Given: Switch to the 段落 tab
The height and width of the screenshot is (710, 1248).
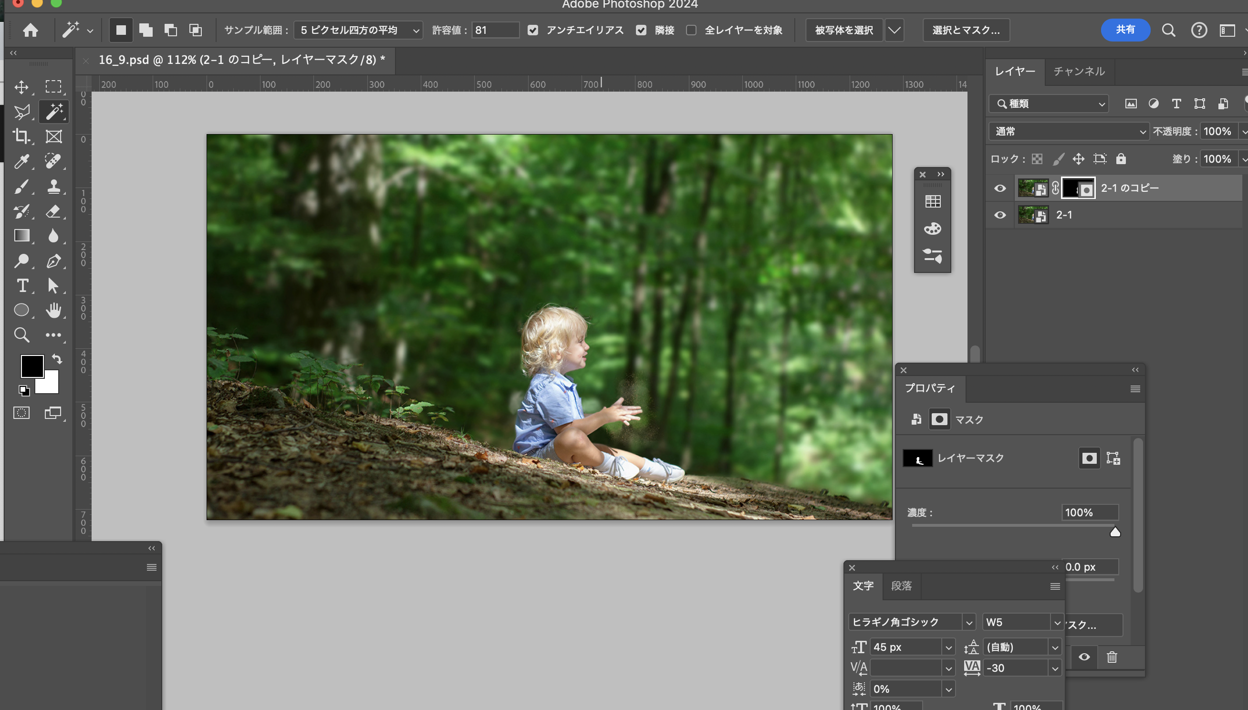Looking at the screenshot, I should point(901,585).
